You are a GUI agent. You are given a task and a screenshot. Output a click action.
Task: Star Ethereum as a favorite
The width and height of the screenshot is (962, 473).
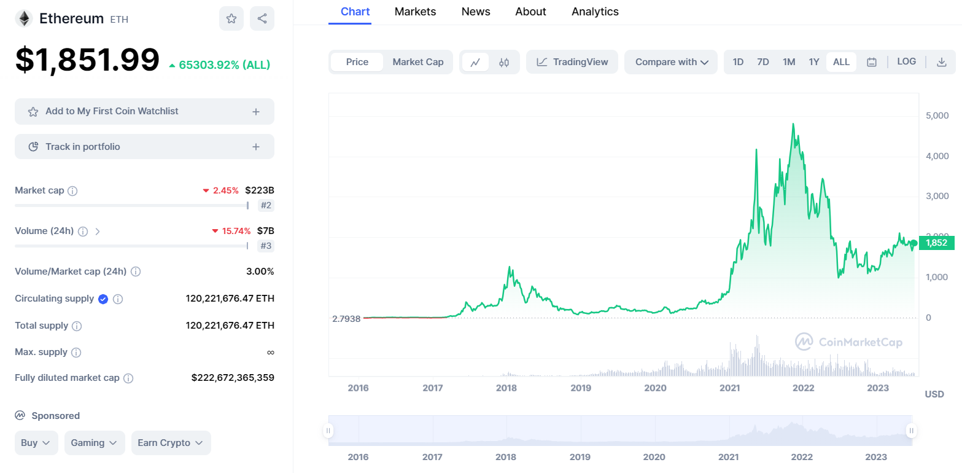pyautogui.click(x=231, y=18)
